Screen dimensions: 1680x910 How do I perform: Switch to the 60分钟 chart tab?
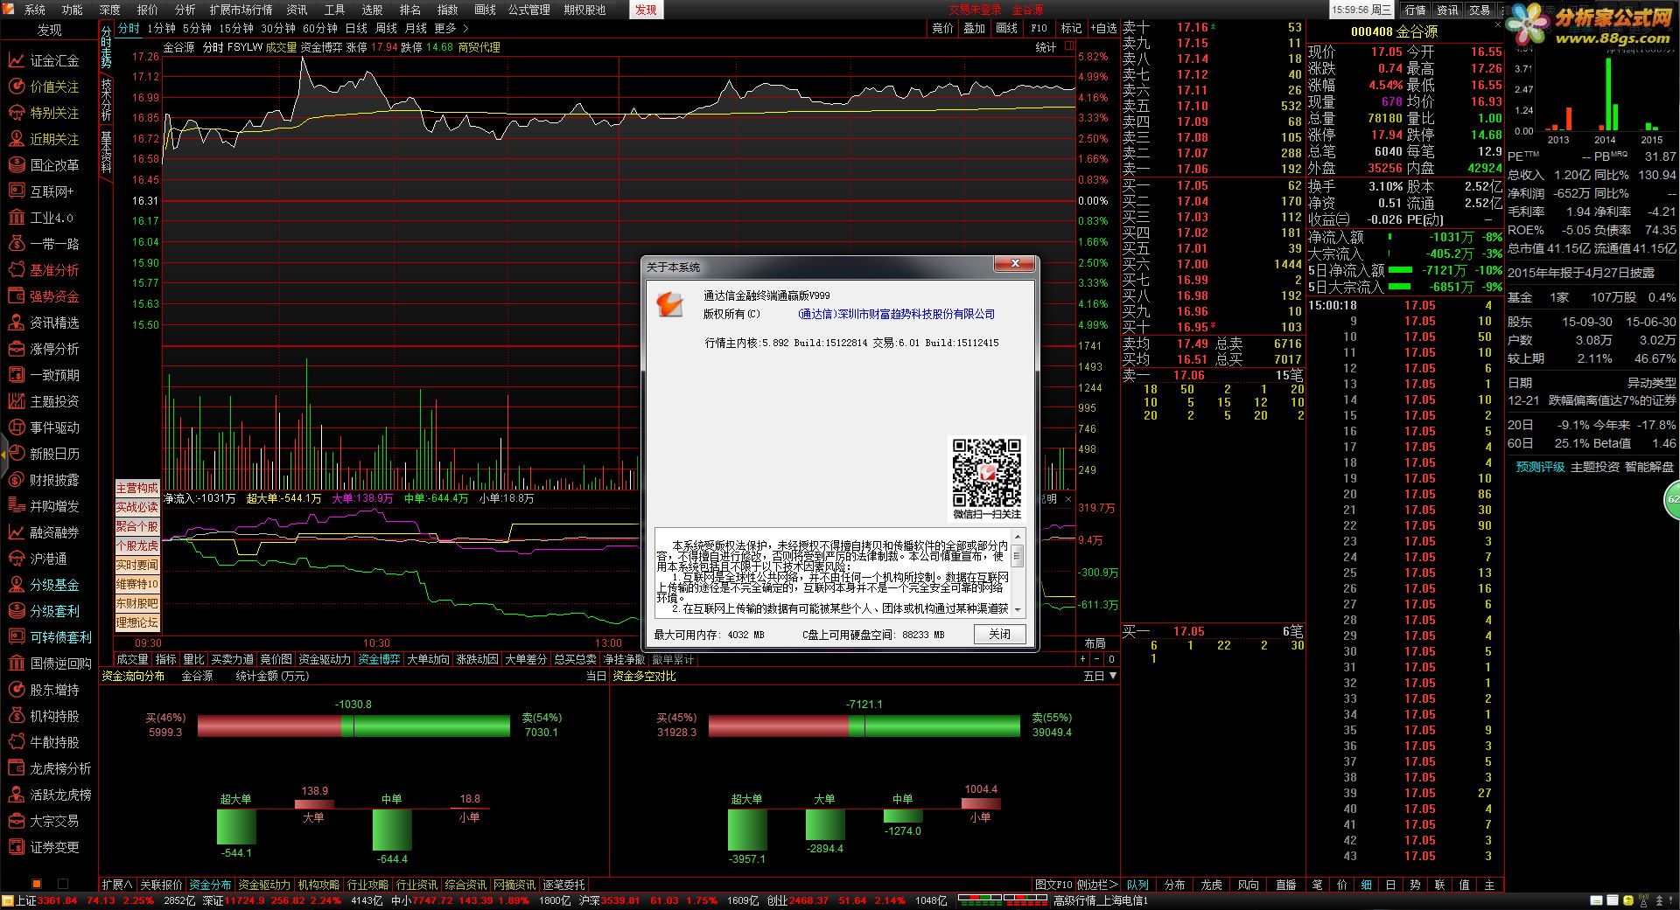pyautogui.click(x=320, y=28)
